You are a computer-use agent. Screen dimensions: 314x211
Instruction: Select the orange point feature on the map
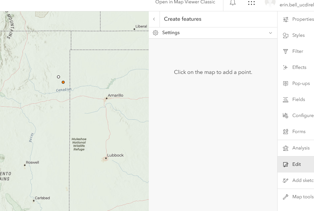pyautogui.click(x=63, y=82)
